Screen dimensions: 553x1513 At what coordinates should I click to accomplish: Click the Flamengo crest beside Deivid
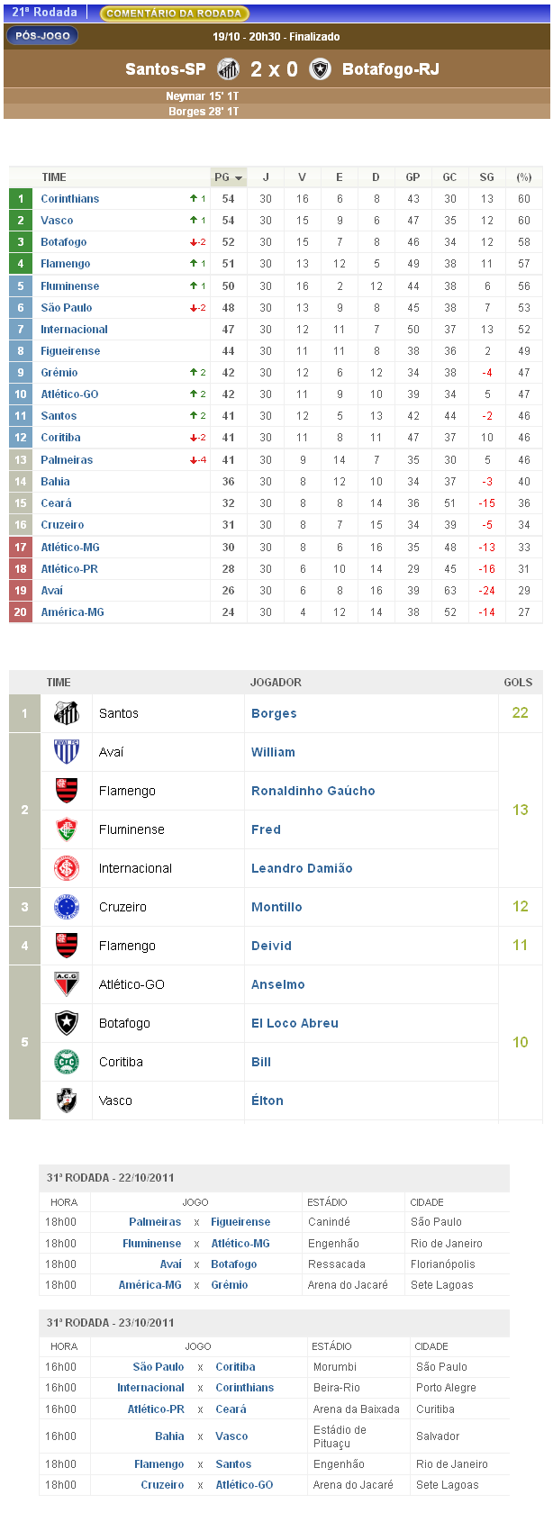coord(67,946)
